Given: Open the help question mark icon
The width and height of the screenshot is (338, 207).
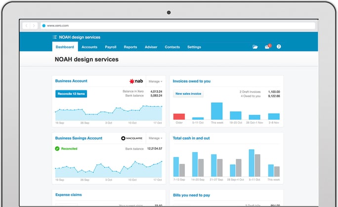Looking at the screenshot, I should (279, 46).
